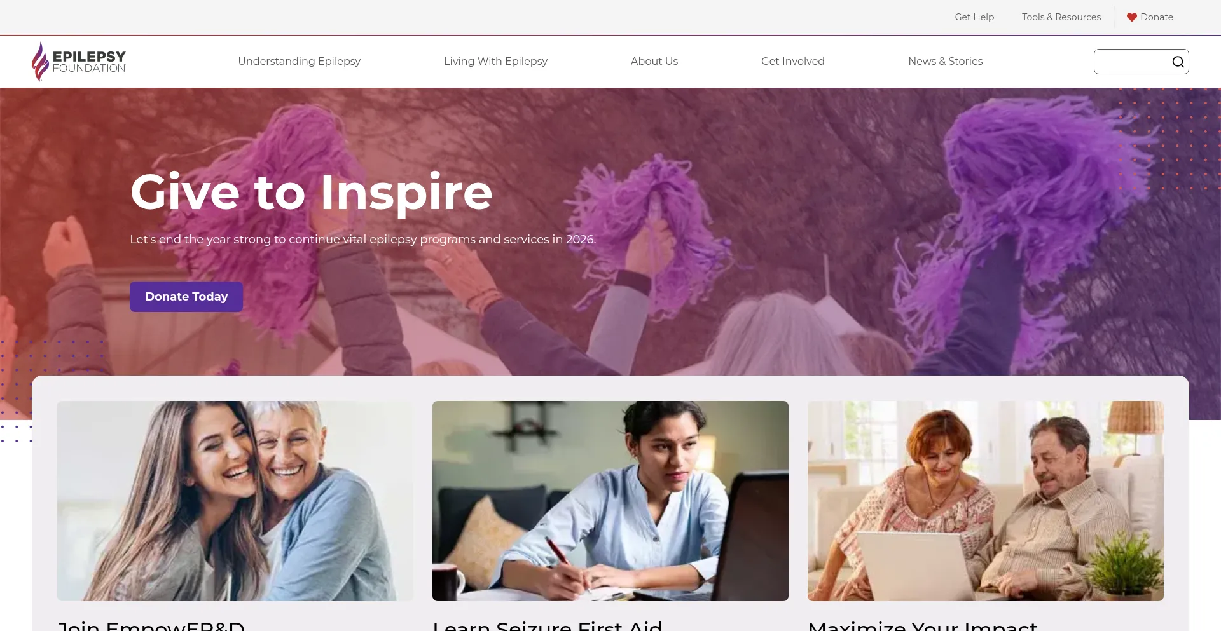Select Get Involved in navigation
The height and width of the screenshot is (631, 1221).
point(793,61)
